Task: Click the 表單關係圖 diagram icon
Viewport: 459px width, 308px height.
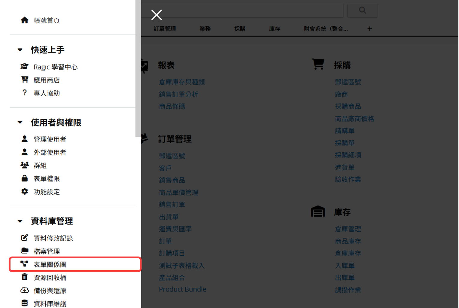Action: (x=24, y=264)
